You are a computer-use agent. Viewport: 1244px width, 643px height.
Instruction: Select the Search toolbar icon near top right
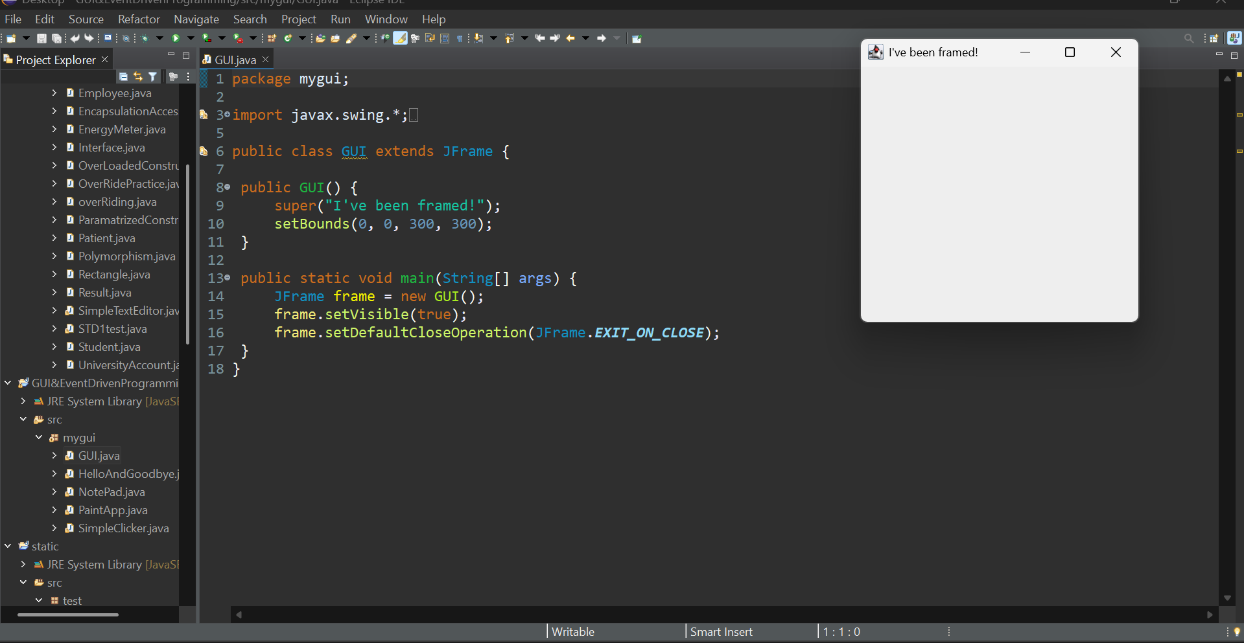[1190, 38]
